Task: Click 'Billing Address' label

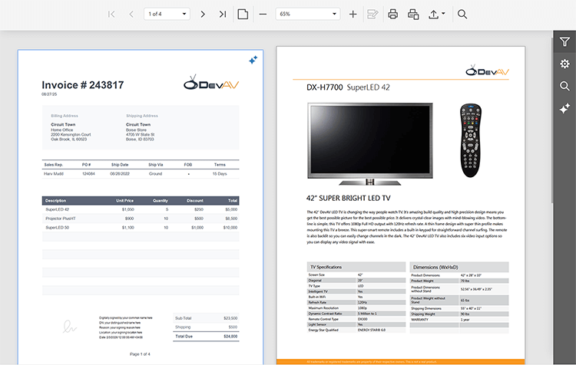Action: [65, 116]
